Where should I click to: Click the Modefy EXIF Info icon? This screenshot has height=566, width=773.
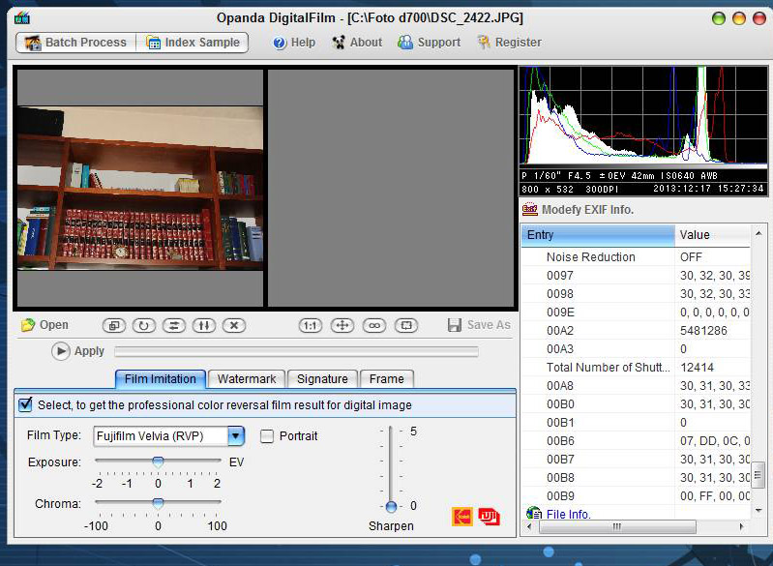[529, 210]
